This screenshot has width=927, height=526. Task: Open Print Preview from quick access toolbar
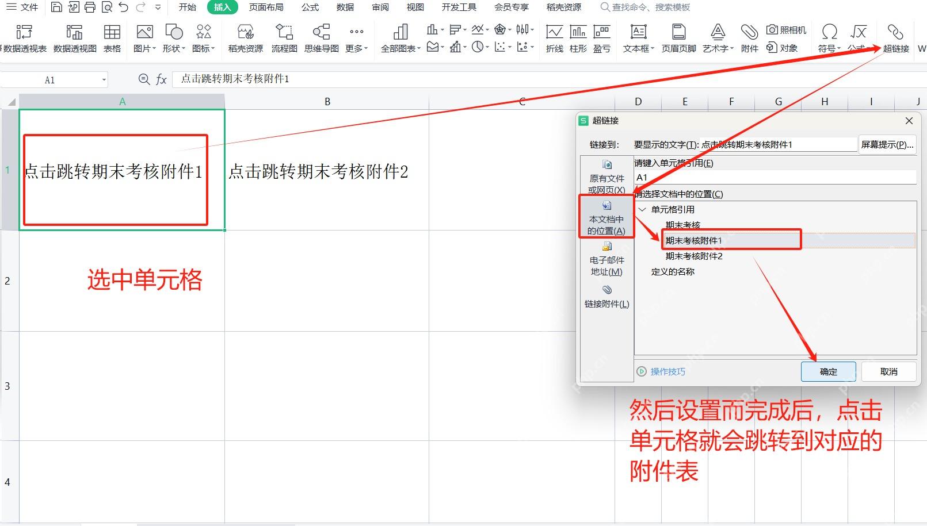(106, 7)
